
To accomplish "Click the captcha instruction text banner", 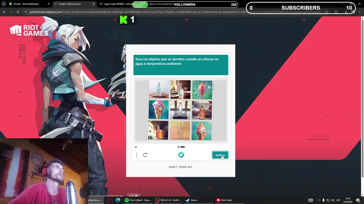I will pyautogui.click(x=181, y=65).
